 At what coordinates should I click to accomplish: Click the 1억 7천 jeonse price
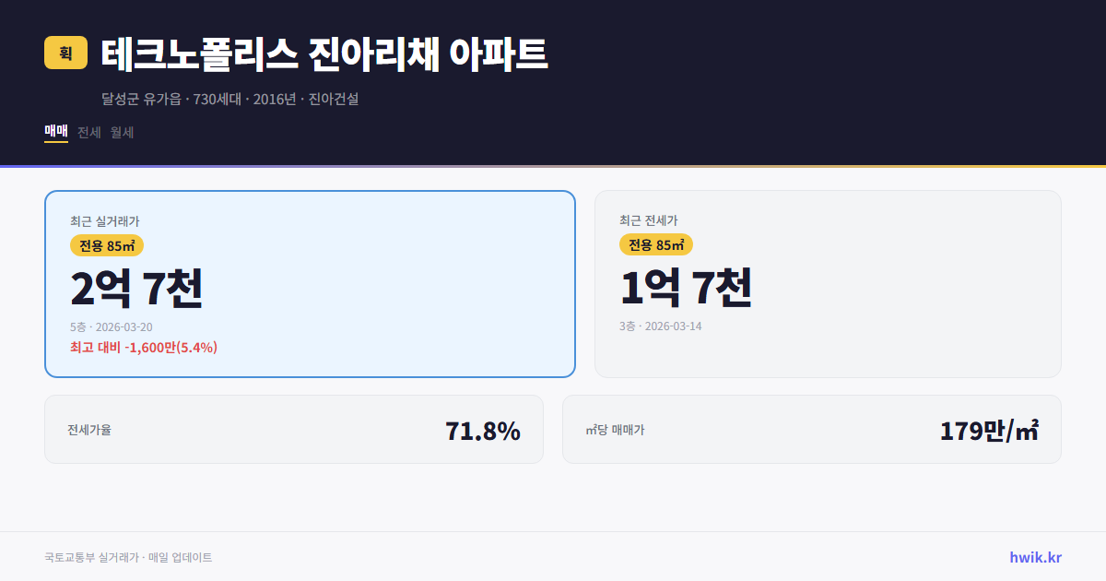(x=687, y=289)
